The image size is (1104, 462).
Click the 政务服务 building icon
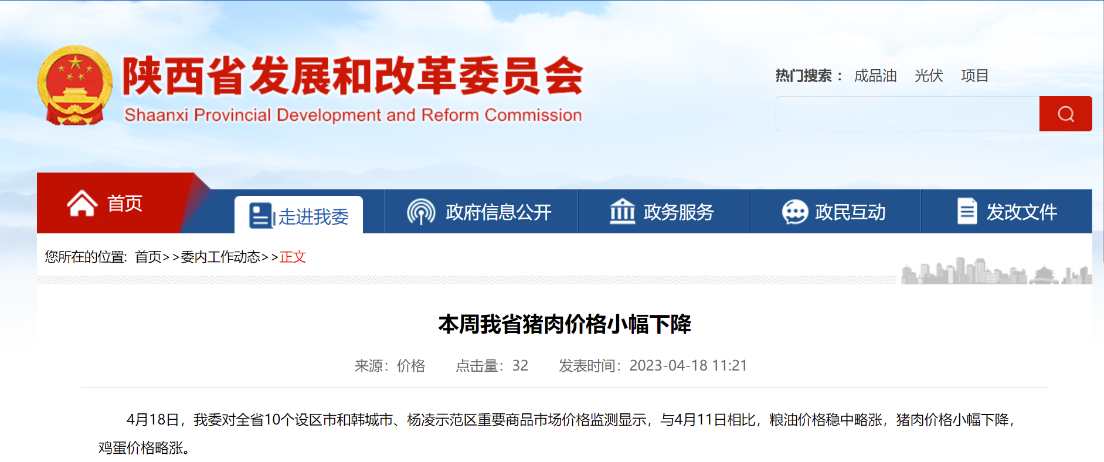[x=622, y=212]
